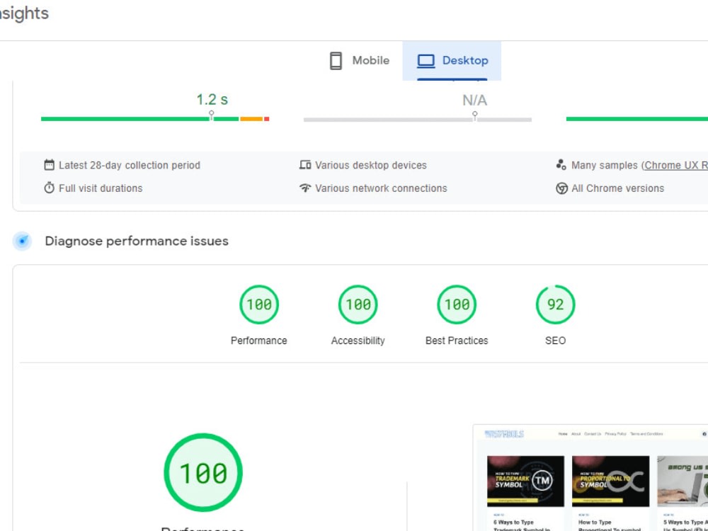Click the Chrome logo icon
Image resolution: width=708 pixels, height=531 pixels.
561,188
